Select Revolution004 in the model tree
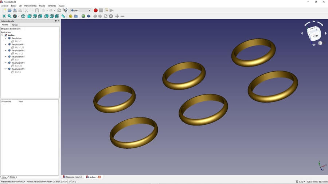The image size is (328, 184). point(18,63)
